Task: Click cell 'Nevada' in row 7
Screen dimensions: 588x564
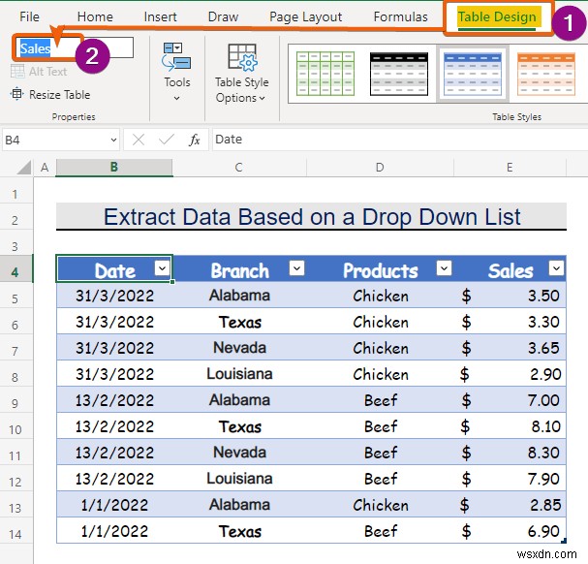Action: (239, 348)
